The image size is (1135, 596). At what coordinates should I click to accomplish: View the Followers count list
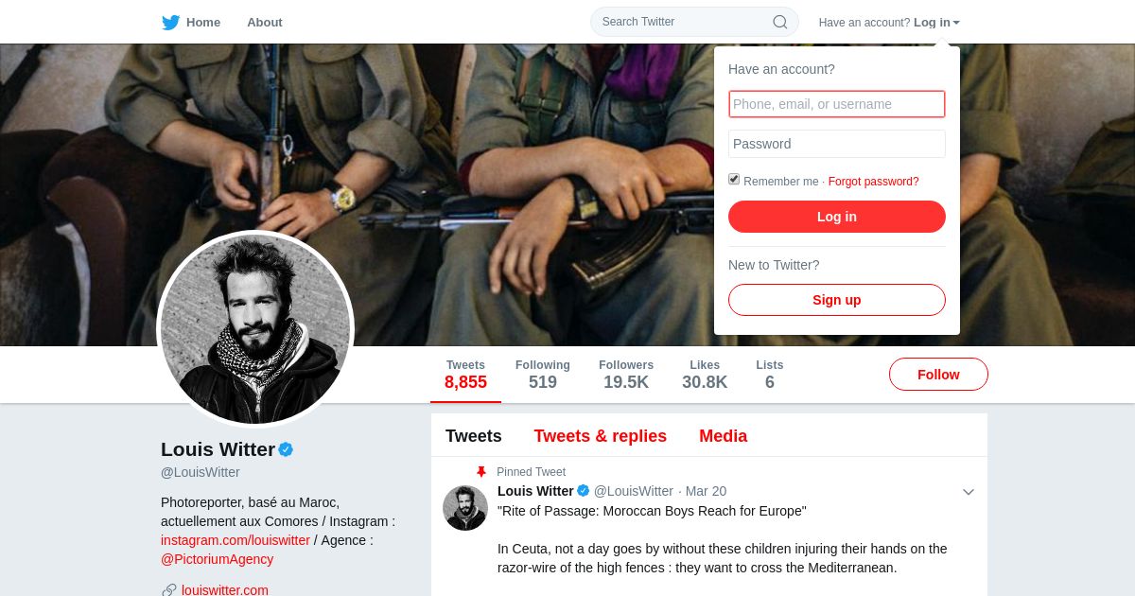tap(626, 375)
